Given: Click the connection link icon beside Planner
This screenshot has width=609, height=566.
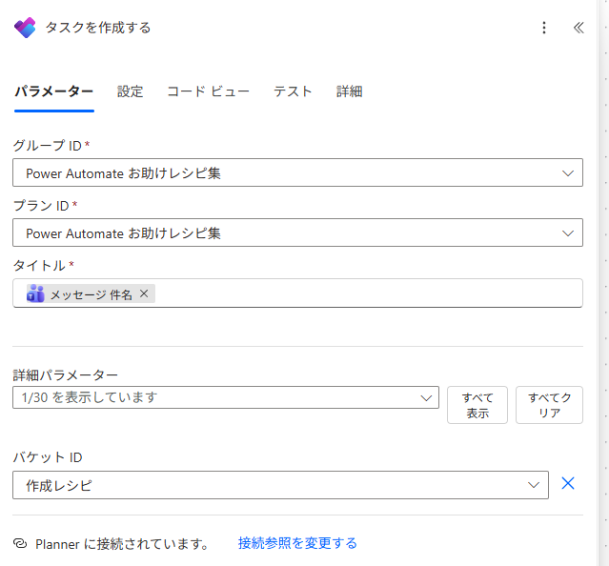Looking at the screenshot, I should click(20, 543).
